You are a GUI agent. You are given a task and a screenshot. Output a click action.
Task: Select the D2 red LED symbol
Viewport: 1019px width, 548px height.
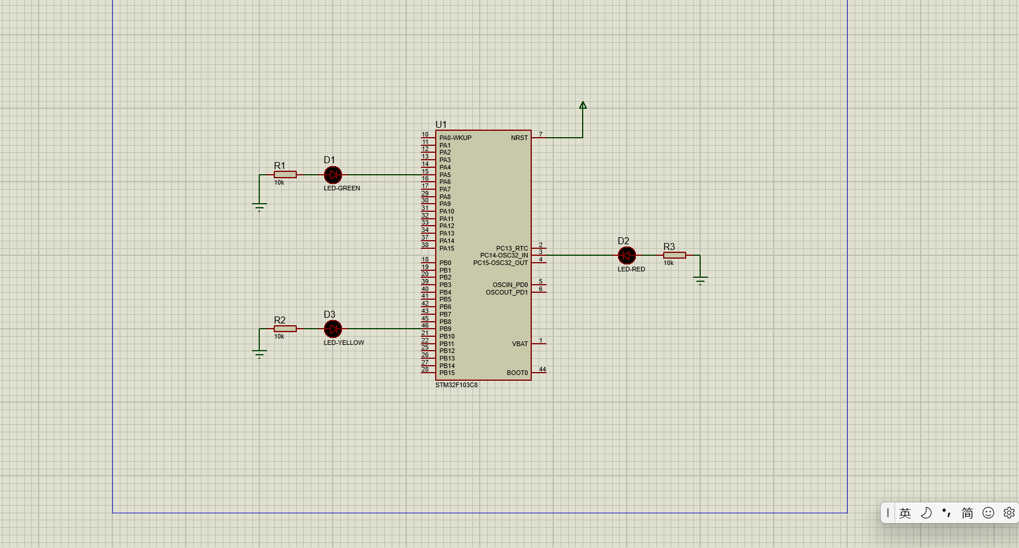[627, 255]
